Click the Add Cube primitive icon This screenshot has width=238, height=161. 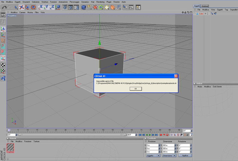click(83, 7)
